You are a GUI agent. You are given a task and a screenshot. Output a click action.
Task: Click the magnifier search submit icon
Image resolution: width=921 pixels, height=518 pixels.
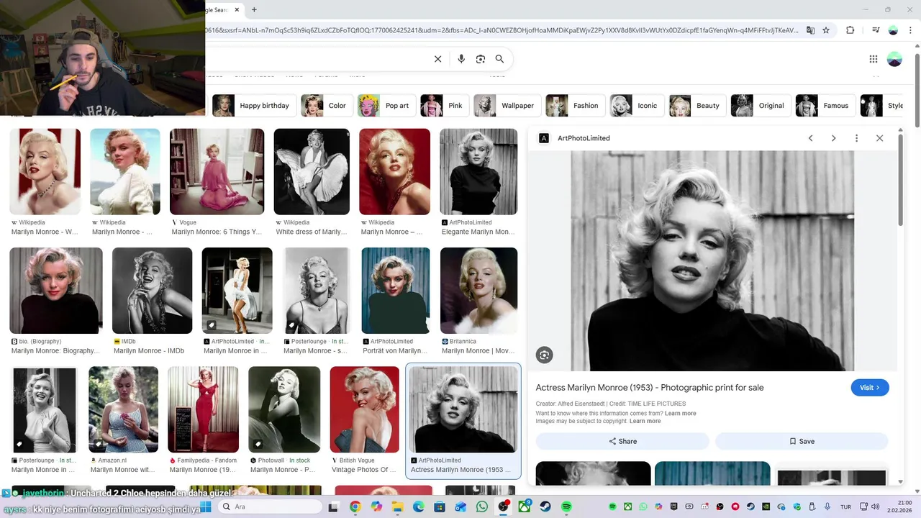pos(499,59)
